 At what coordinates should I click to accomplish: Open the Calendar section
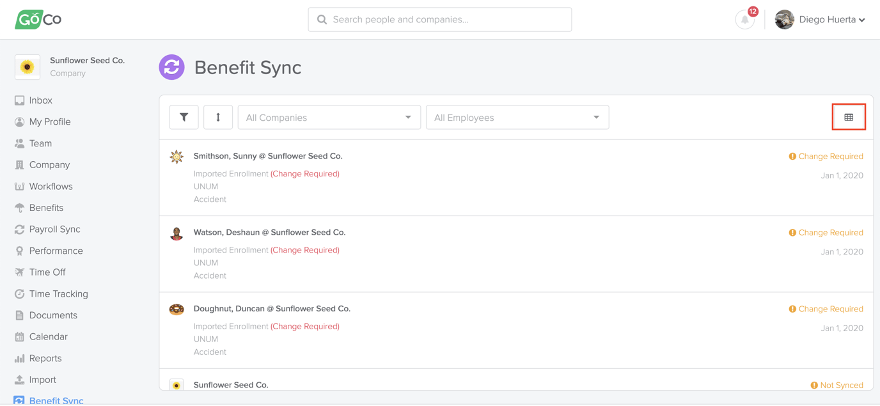point(48,336)
